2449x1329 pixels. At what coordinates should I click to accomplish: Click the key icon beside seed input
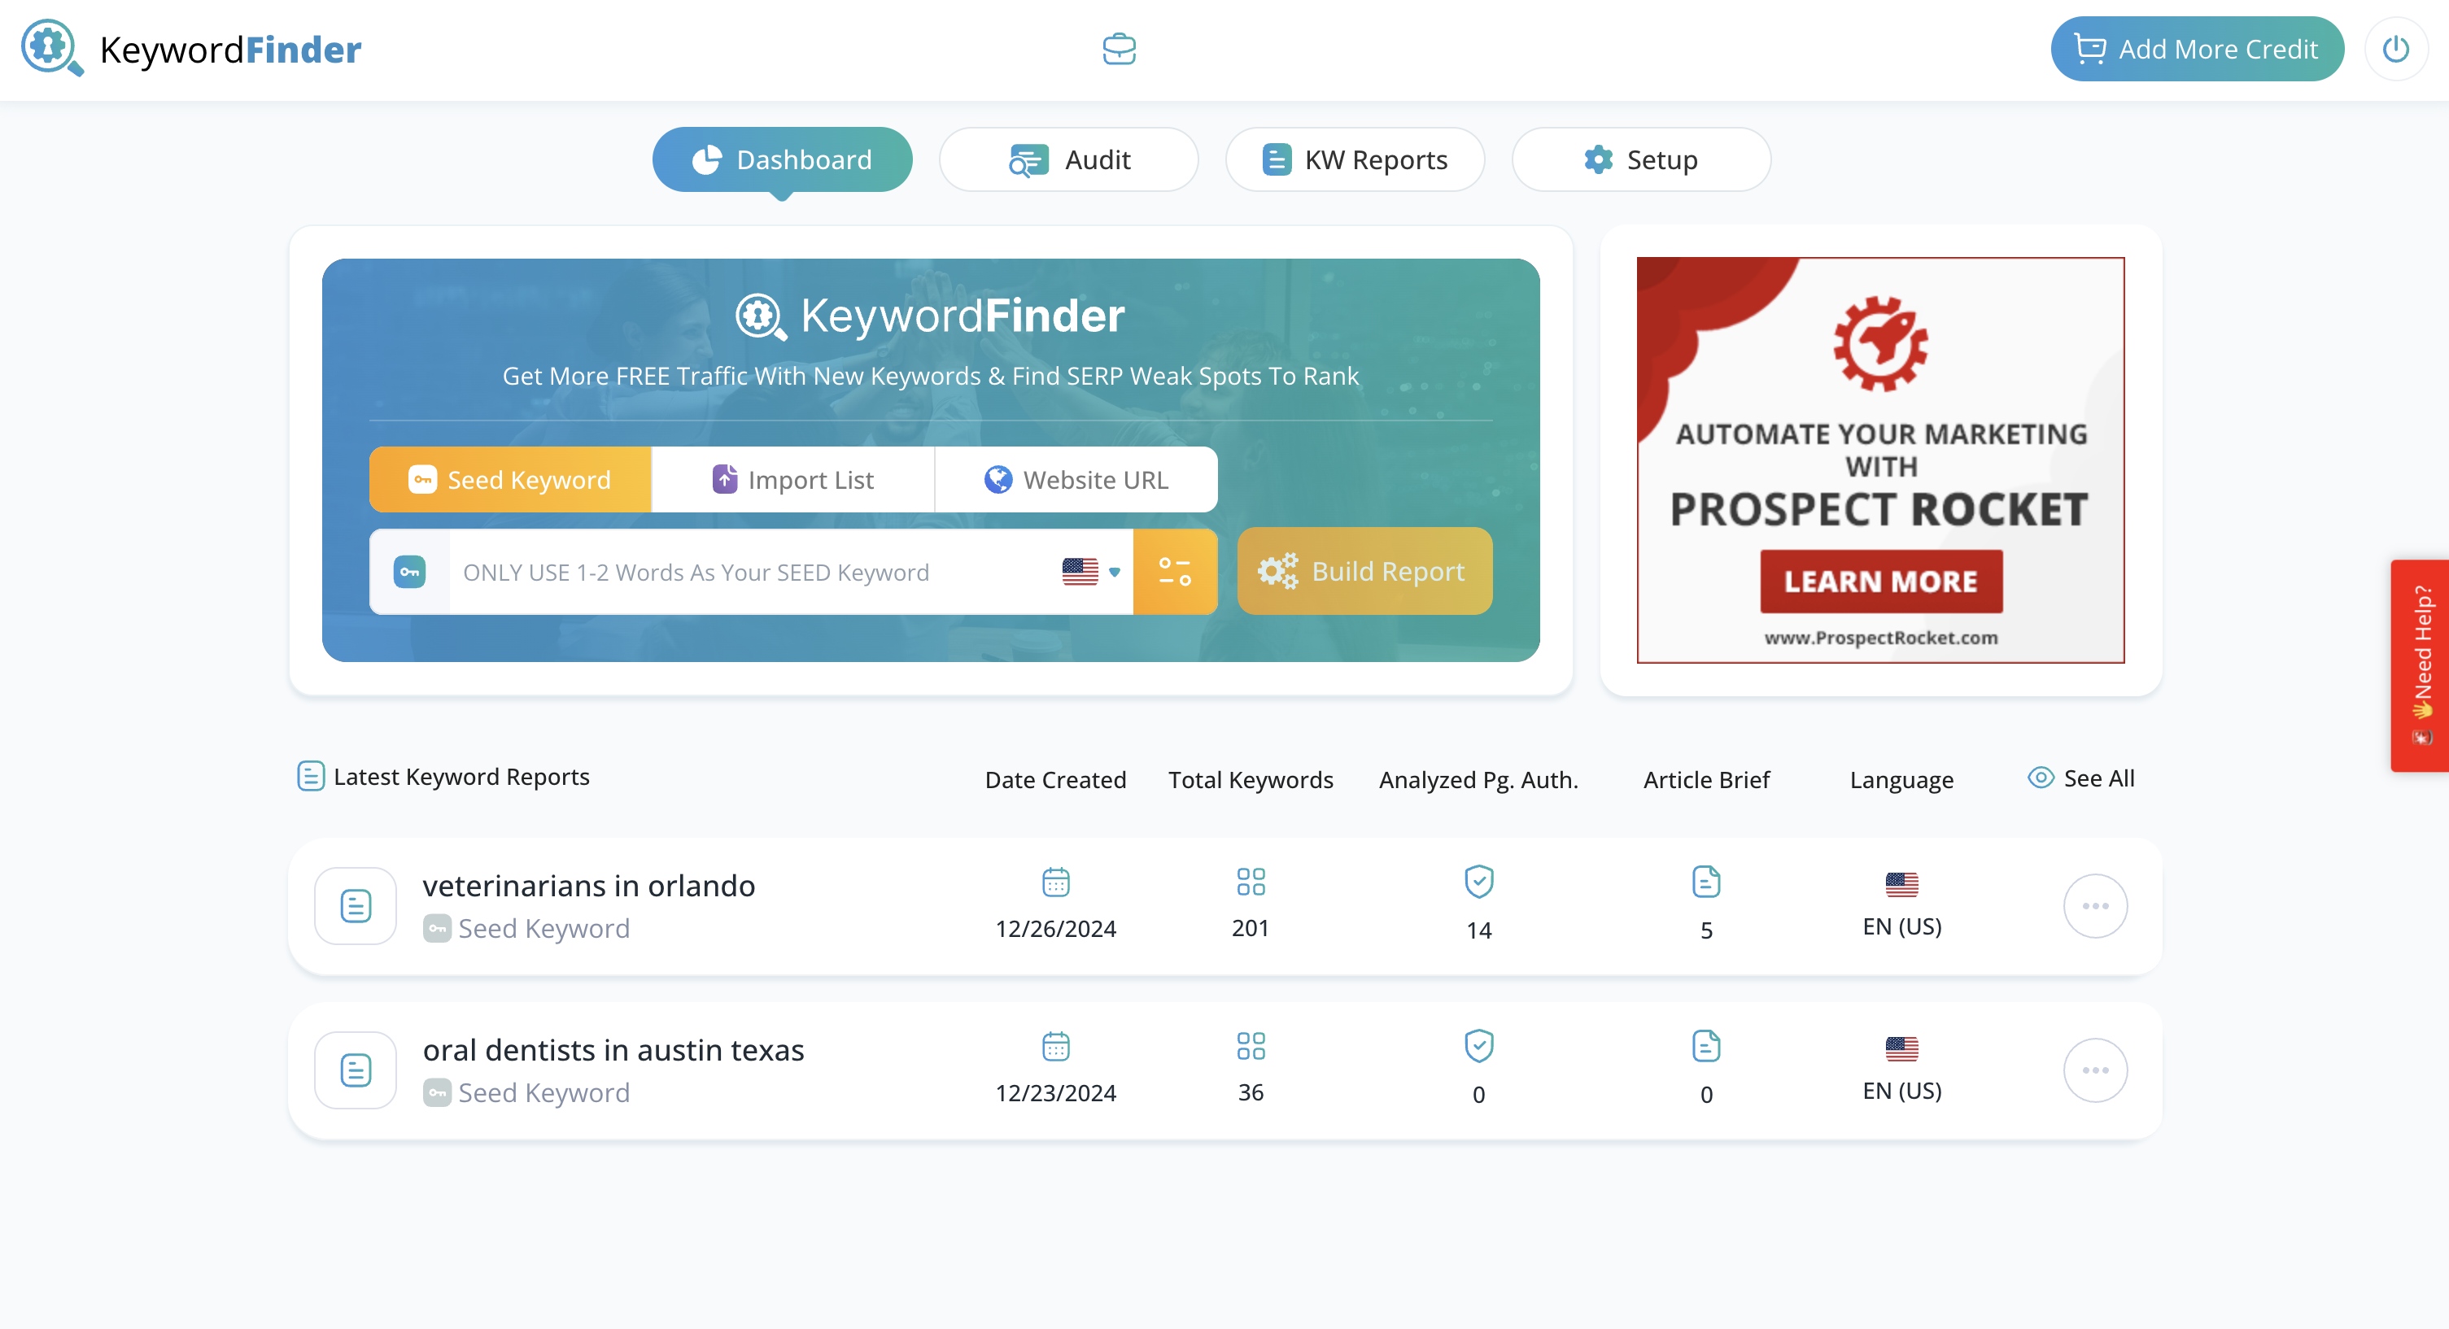click(410, 571)
